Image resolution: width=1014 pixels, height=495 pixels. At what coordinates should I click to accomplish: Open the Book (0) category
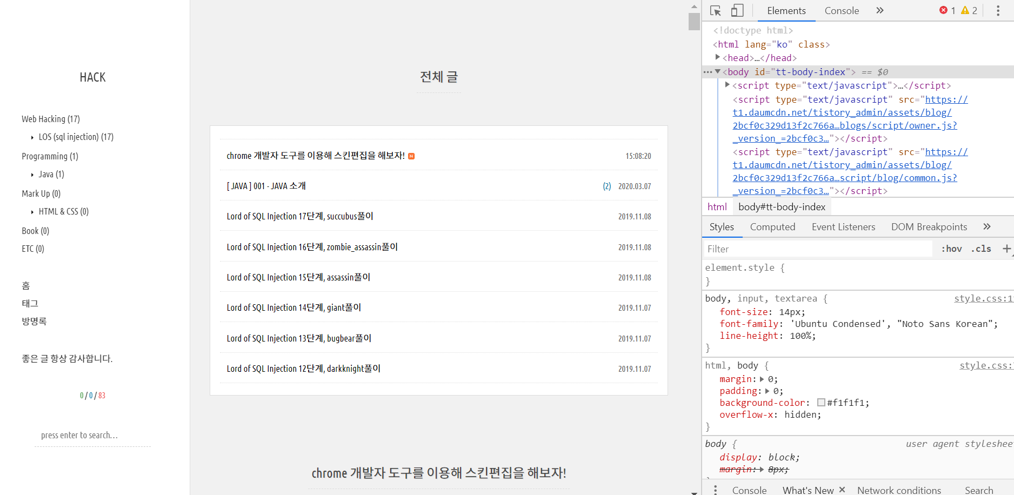coord(35,231)
